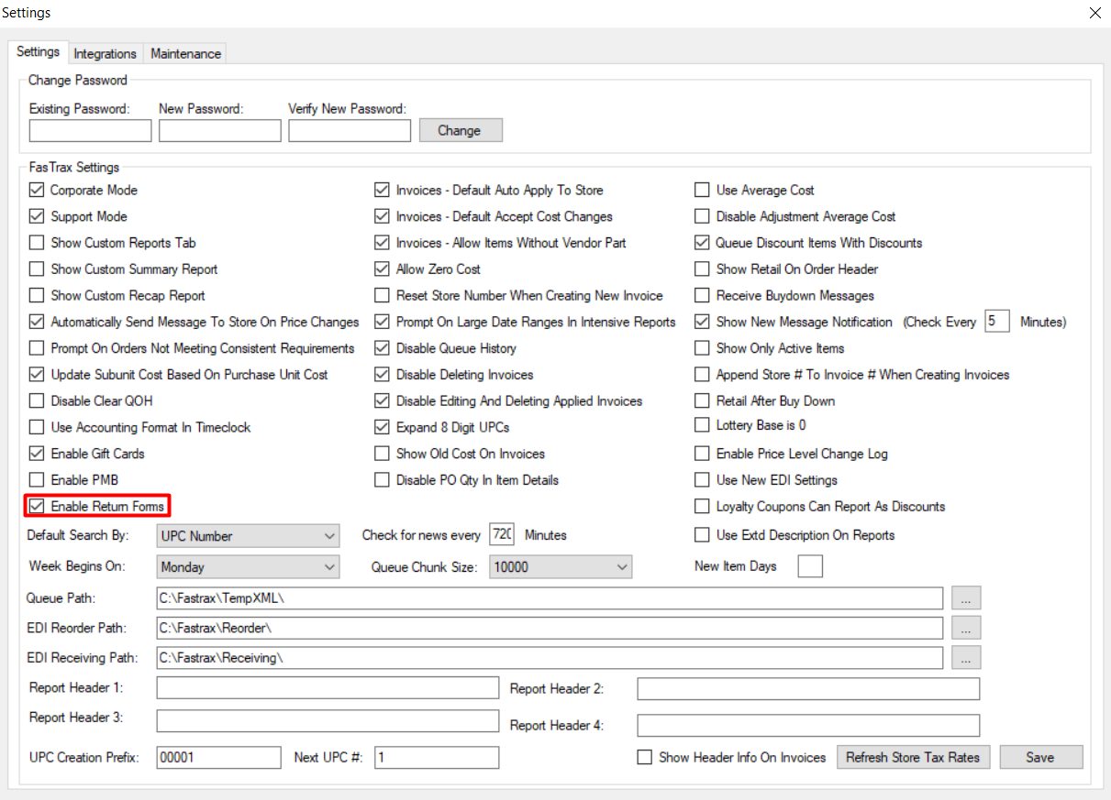This screenshot has height=800, width=1111.
Task: Enable Reset Store Number When Creating Invoice
Action: pos(383,296)
